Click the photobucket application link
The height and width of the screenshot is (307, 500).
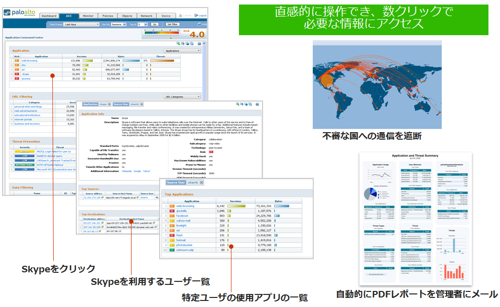click(184, 245)
